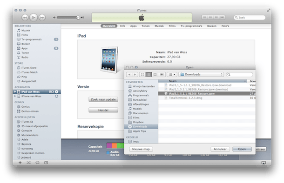Open Genius in the sidebar
Image resolution: width=284 pixels, height=183 pixels.
(25, 106)
